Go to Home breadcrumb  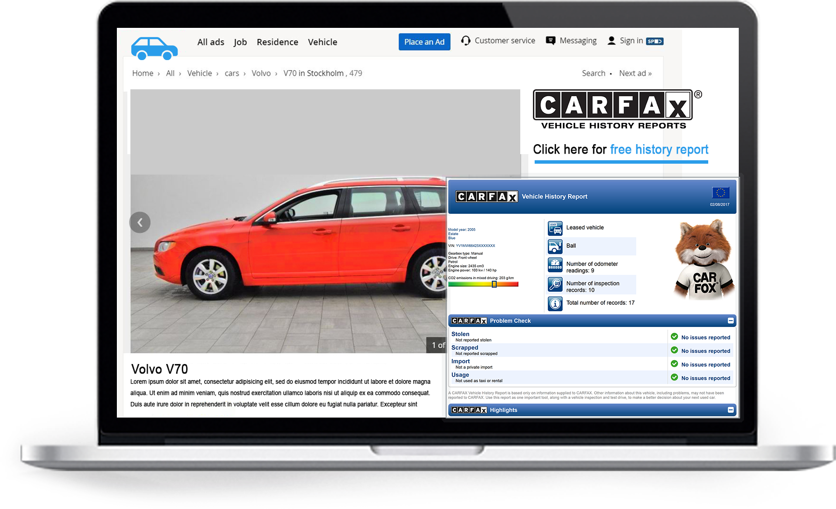tap(143, 73)
